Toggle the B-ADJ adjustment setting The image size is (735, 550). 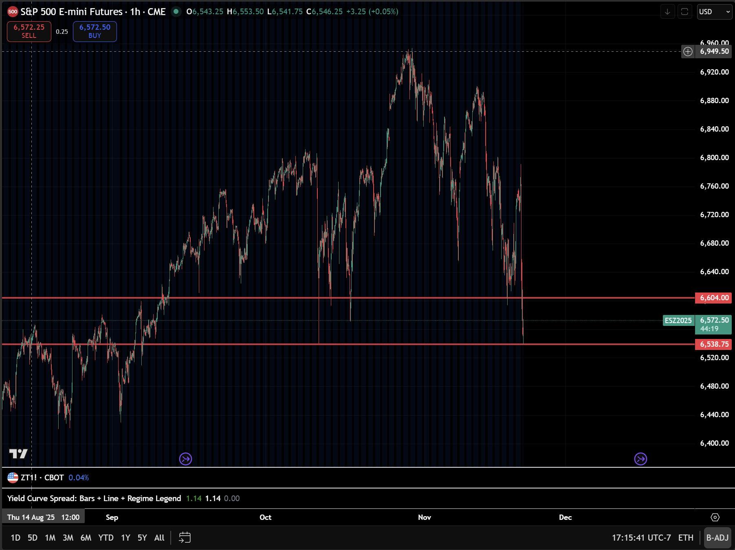(717, 537)
